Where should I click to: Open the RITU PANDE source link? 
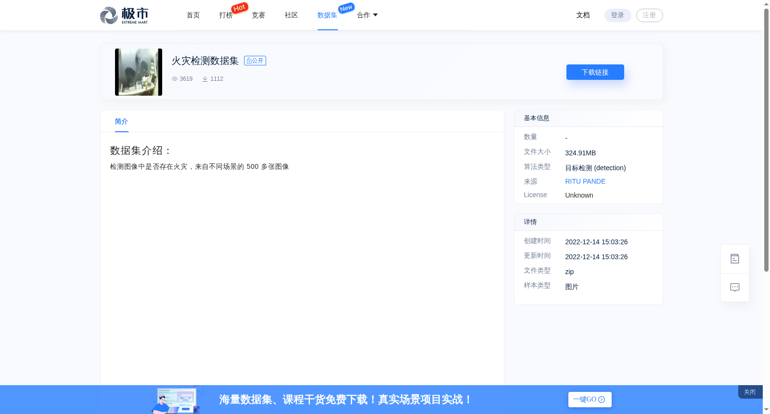(585, 181)
